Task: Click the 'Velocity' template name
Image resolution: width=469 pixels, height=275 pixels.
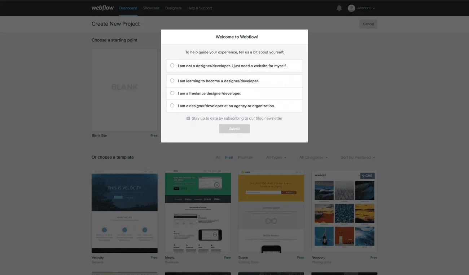Action: tap(98, 257)
